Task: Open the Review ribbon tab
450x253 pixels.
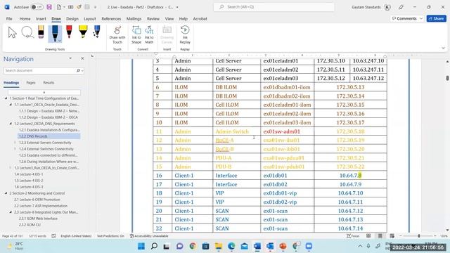Action: 153,19
